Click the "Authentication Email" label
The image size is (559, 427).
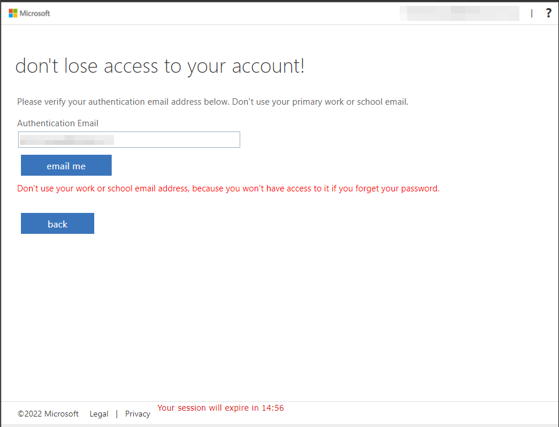pos(58,123)
